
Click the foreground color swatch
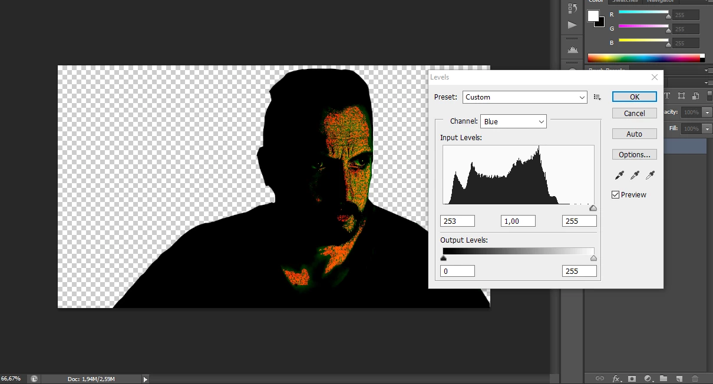[x=593, y=15]
